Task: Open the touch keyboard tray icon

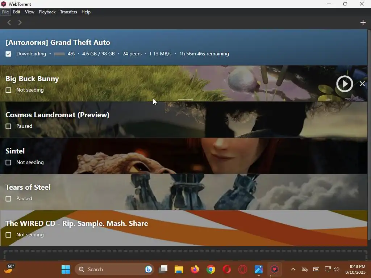Action: click(316, 269)
